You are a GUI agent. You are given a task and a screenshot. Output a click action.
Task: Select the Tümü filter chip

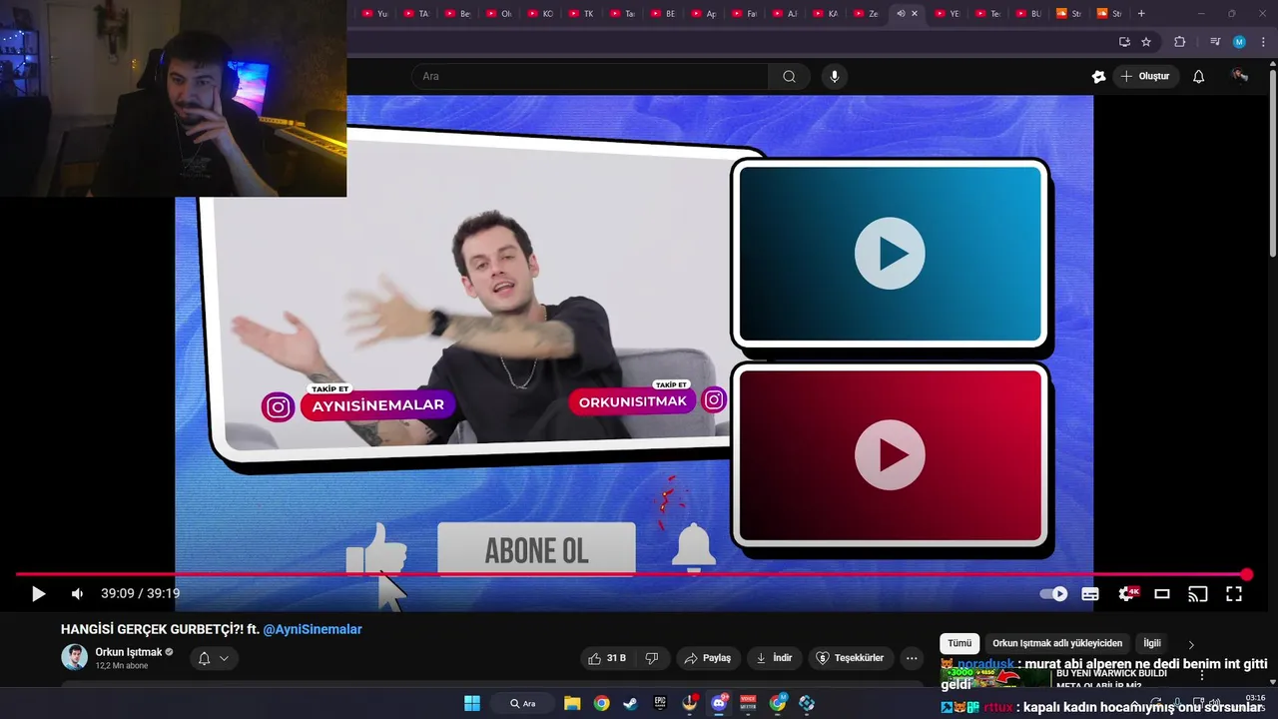pyautogui.click(x=959, y=643)
